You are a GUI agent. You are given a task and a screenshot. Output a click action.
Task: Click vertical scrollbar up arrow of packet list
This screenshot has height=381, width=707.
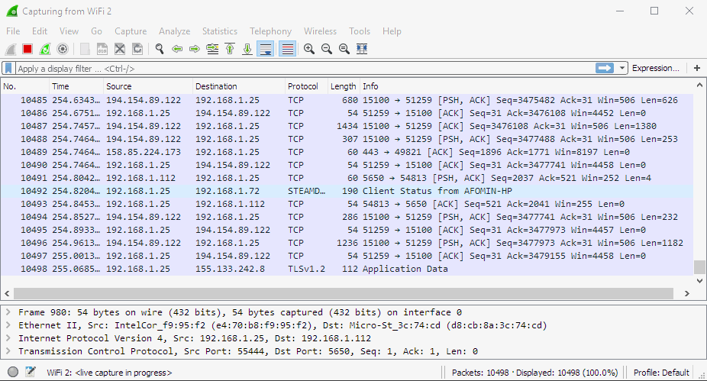[700, 85]
